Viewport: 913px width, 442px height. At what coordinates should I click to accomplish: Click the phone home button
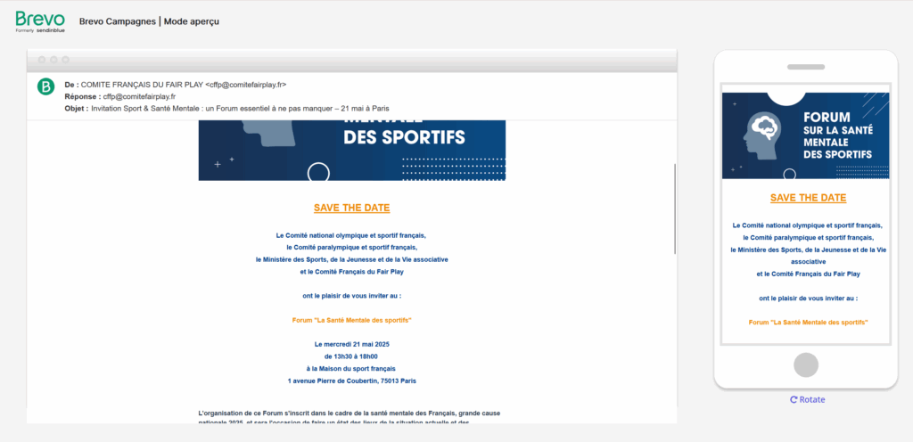click(806, 364)
